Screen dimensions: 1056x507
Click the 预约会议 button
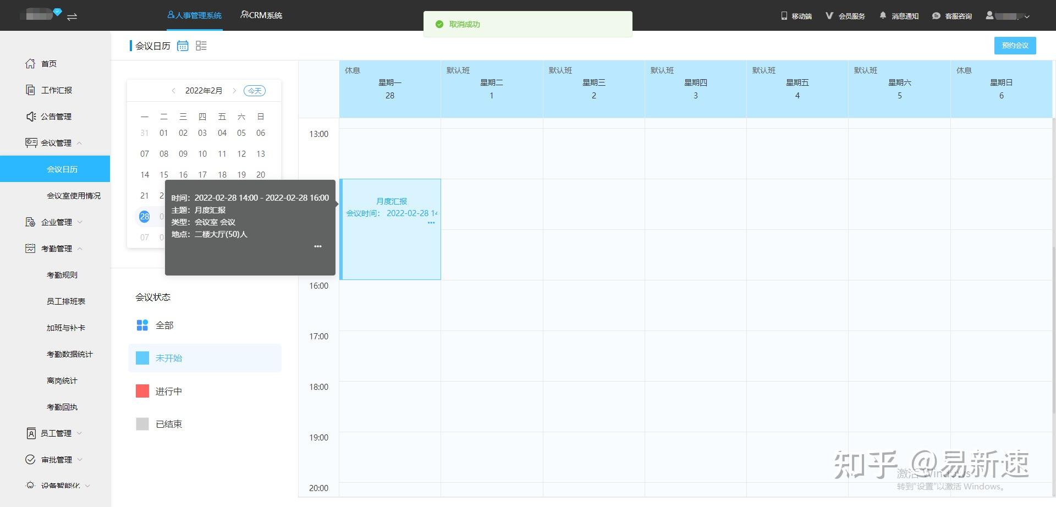(x=1015, y=46)
